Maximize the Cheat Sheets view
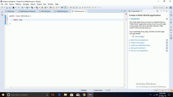The width and height of the screenshot is (173, 97). [167, 11]
